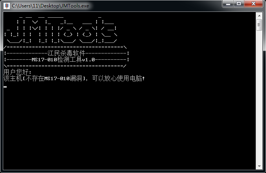This screenshot has height=173, width=266.
Task: Open the JMTools window system menu icon
Action: pos(7,6)
